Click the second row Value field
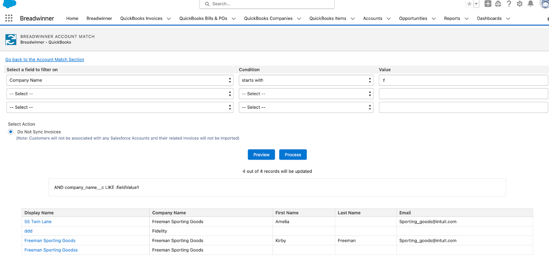549x261 pixels. point(463,94)
